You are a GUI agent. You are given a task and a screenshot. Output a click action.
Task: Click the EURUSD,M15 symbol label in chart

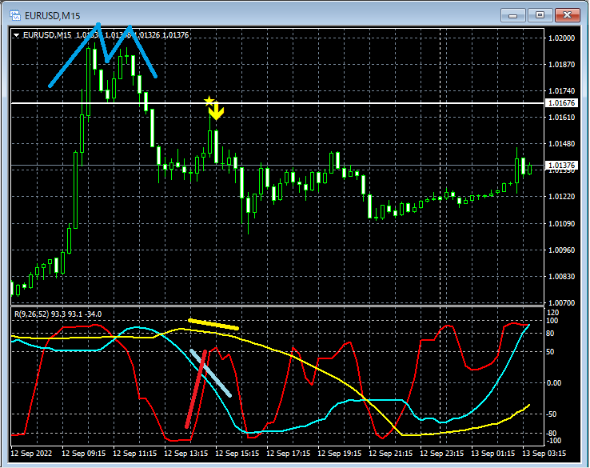tap(47, 35)
